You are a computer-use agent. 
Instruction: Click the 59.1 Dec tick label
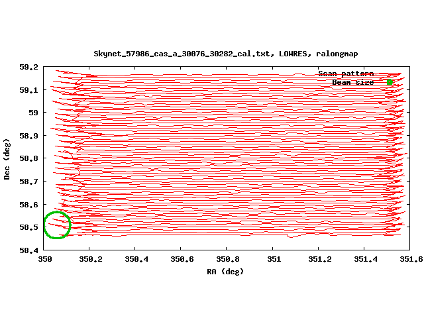pos(28,90)
